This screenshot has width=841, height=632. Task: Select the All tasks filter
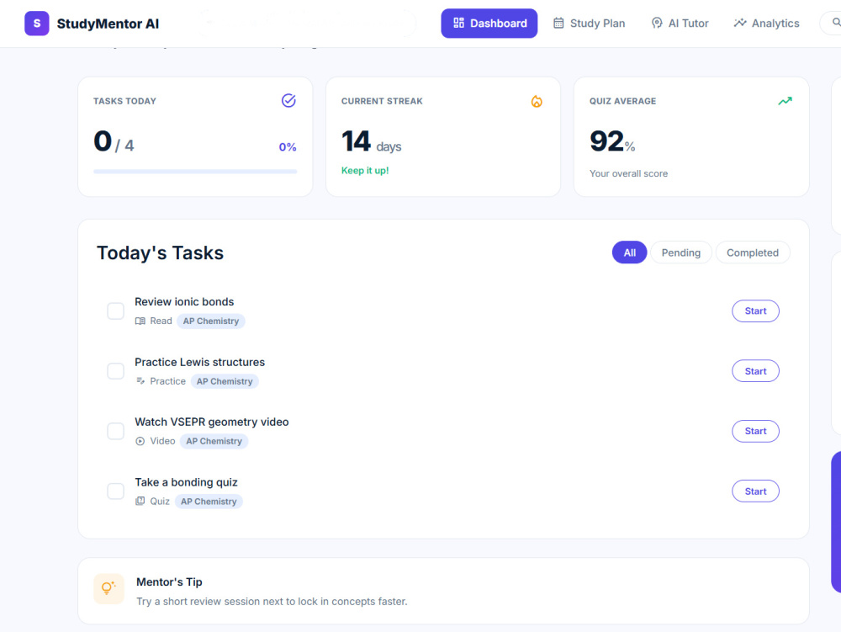point(629,252)
